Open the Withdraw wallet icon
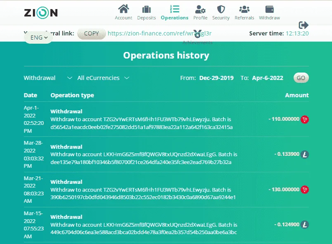 (269, 9)
